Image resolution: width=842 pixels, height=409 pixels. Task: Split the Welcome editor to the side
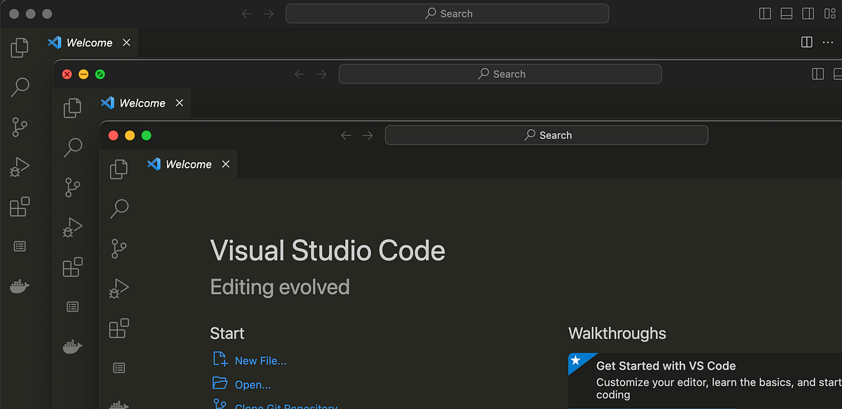coord(806,41)
